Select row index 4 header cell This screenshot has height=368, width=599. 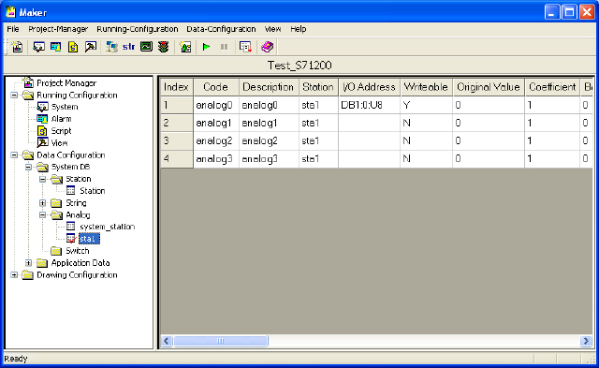pyautogui.click(x=177, y=158)
